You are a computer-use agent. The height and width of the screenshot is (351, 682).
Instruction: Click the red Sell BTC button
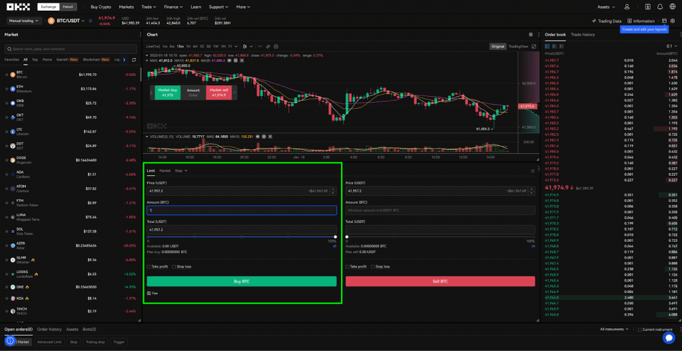(x=440, y=281)
